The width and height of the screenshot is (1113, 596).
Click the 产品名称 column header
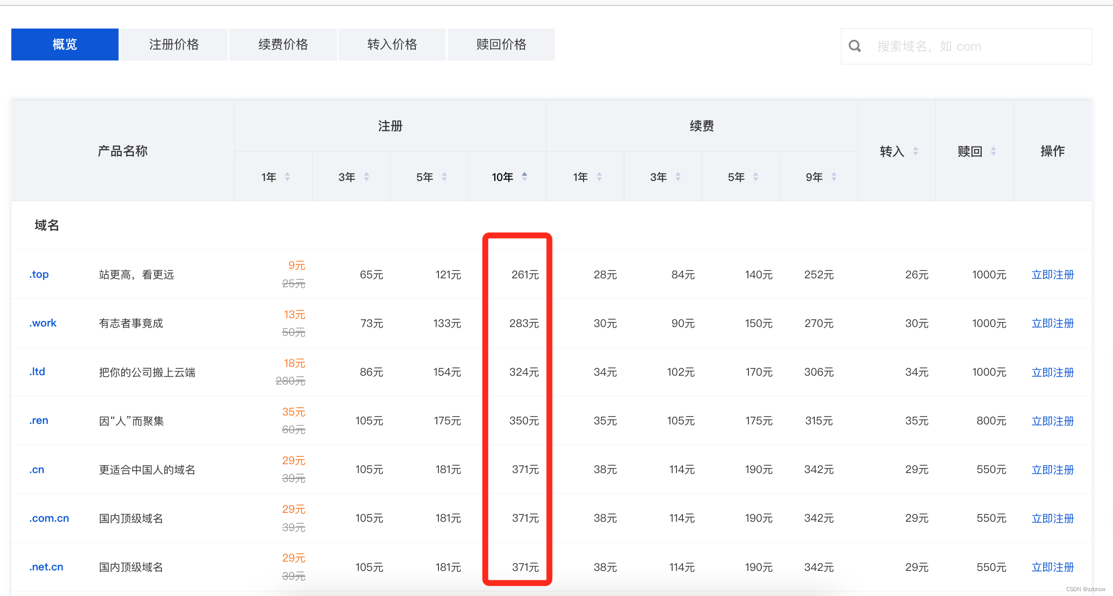(x=123, y=151)
